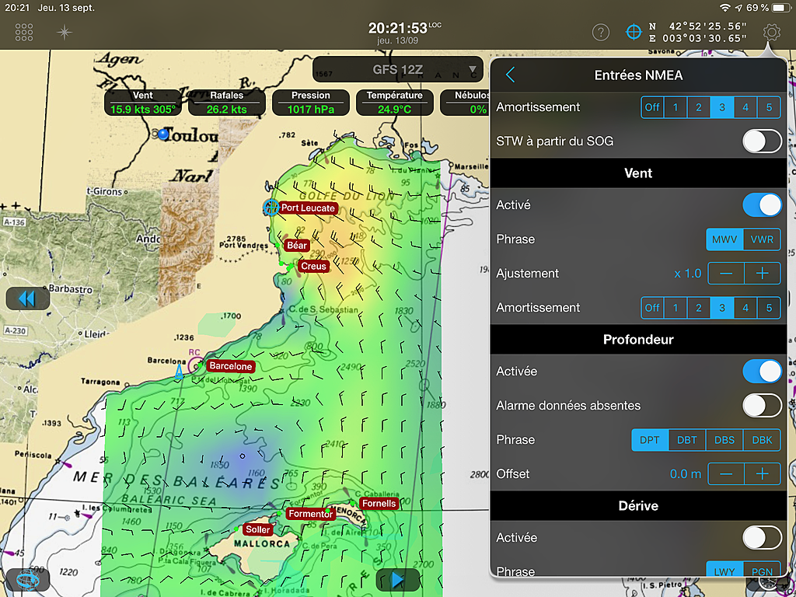Tap the globe icon at bottom left
The width and height of the screenshot is (796, 597).
(27, 579)
